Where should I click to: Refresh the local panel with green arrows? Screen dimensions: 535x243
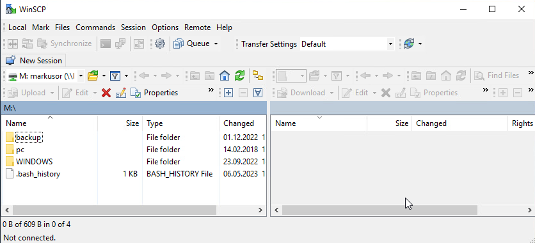(239, 75)
